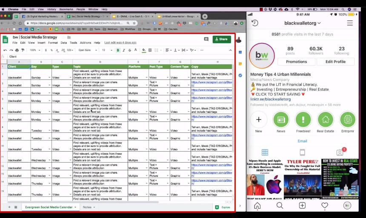Viewport: 366px width, 218px height.
Task: Collapse the Sheets menus with the caret
Action: [x=230, y=50]
